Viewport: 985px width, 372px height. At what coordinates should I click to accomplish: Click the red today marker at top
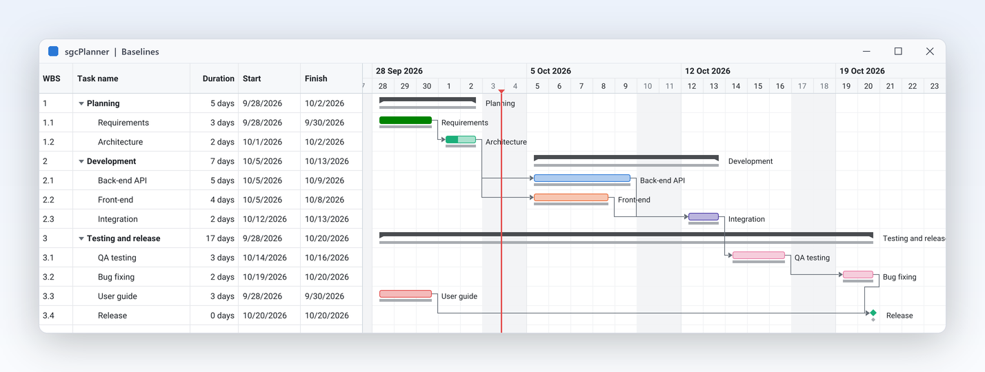click(501, 92)
